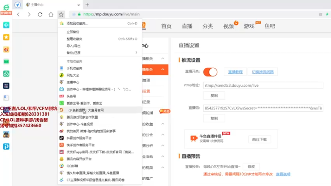Click the 前往下载 button for 斗鱼直播伴侣
Viewport: 331px width, 186px height.
click(x=259, y=139)
